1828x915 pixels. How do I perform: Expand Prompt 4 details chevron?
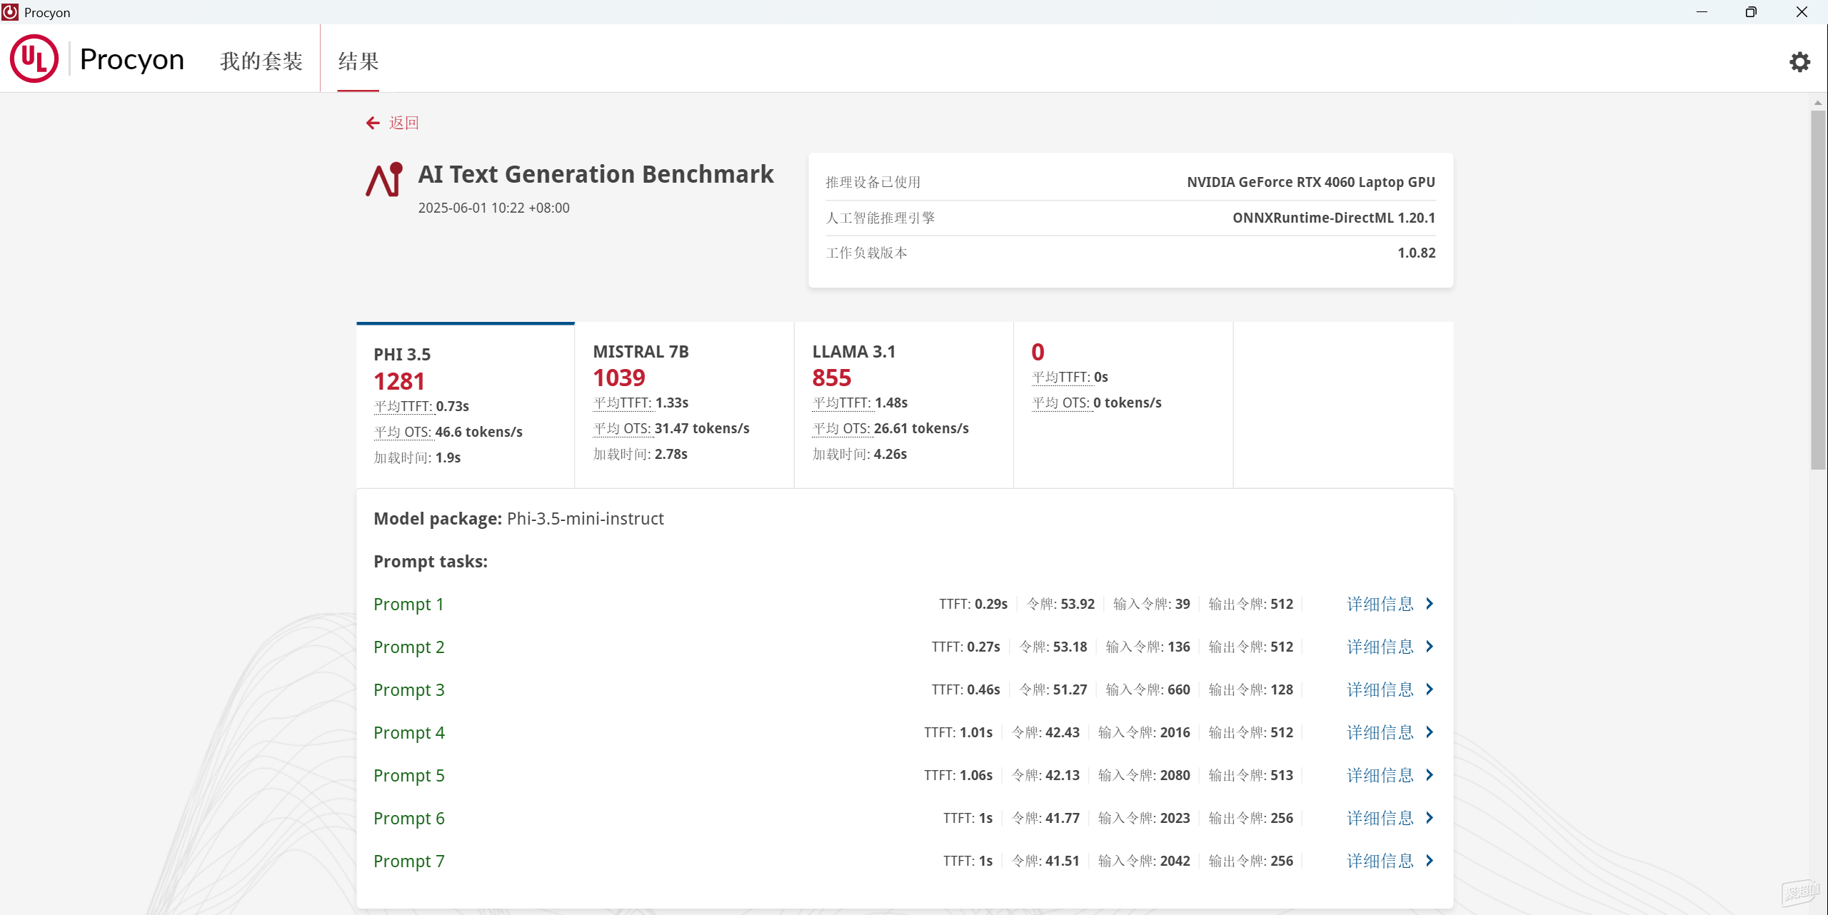click(x=1430, y=732)
